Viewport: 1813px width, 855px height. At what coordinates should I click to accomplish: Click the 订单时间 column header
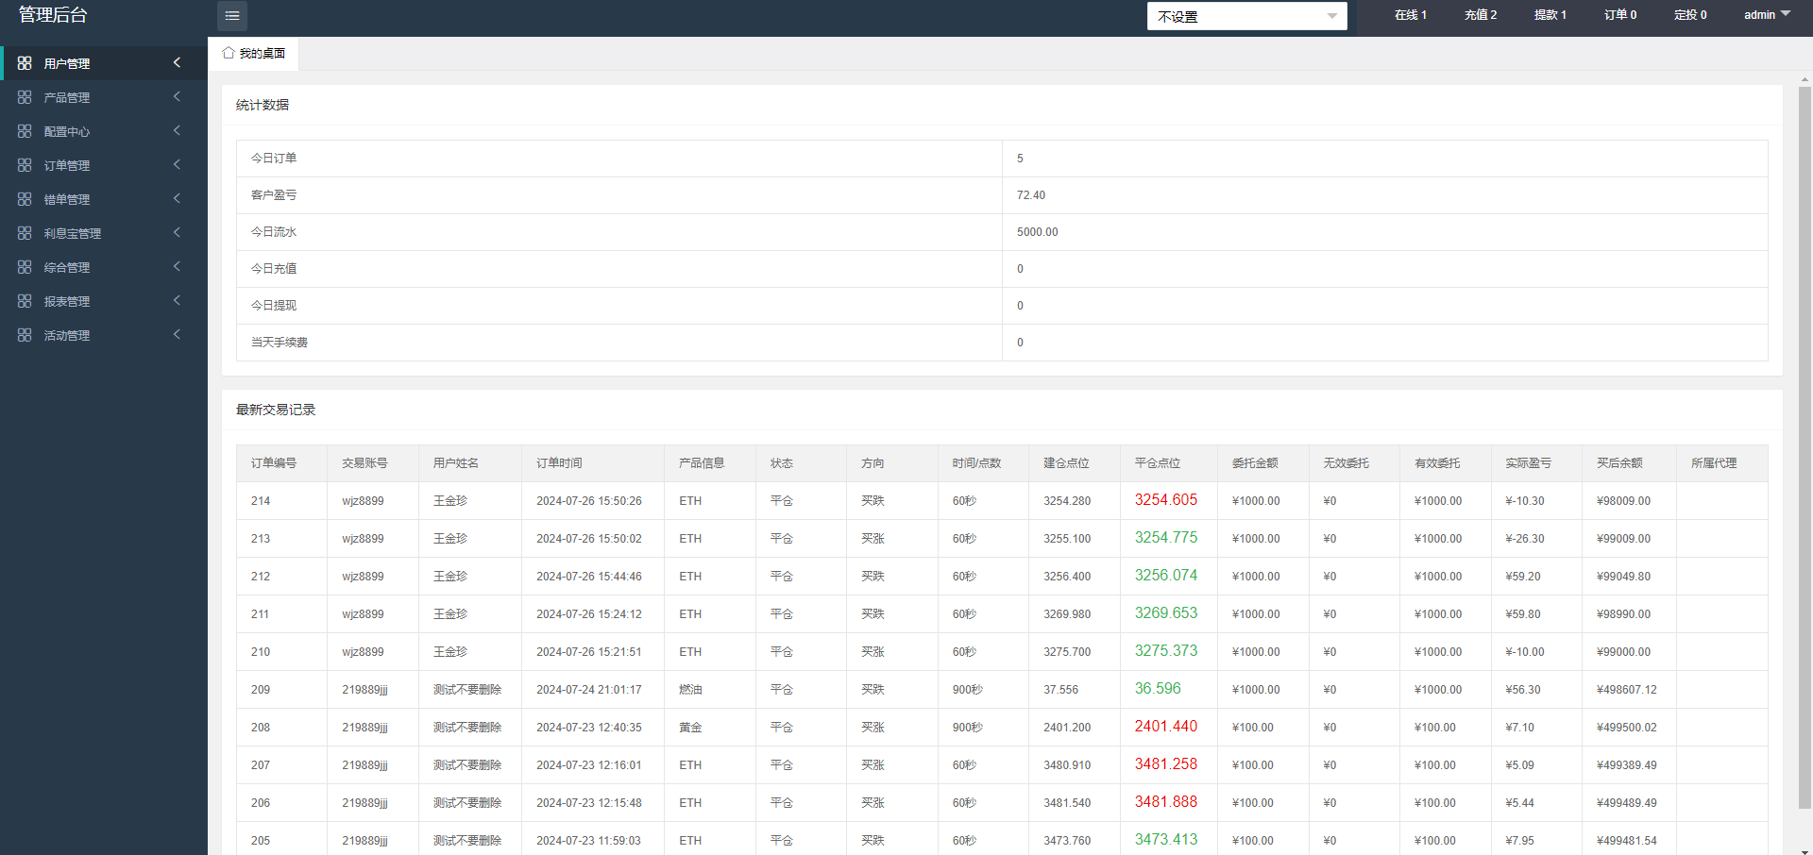coord(559,463)
